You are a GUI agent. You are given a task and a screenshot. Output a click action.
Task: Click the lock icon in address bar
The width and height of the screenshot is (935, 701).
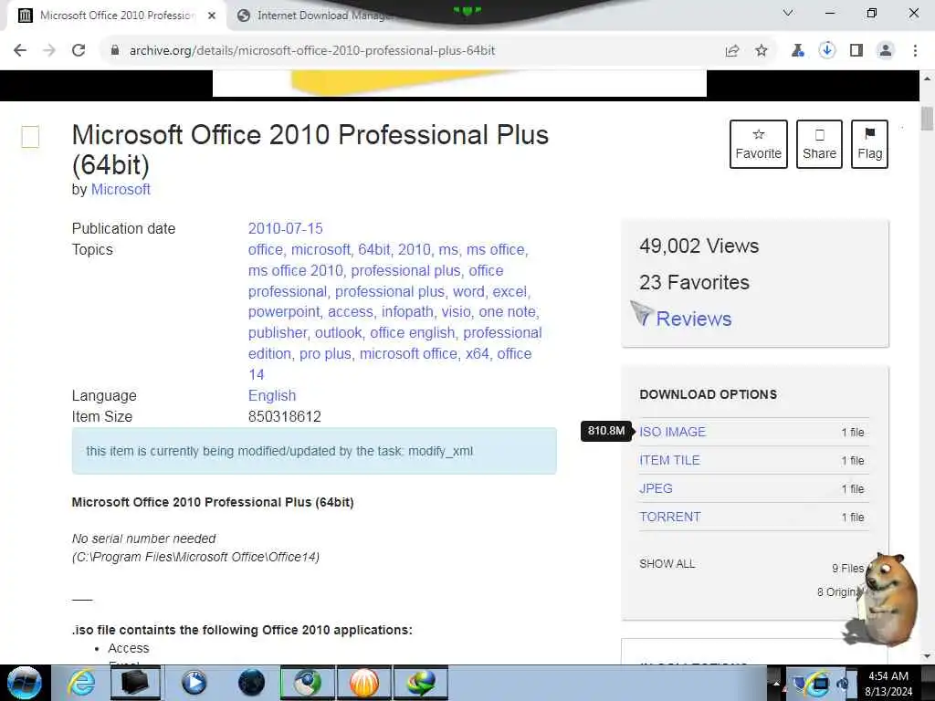point(114,51)
